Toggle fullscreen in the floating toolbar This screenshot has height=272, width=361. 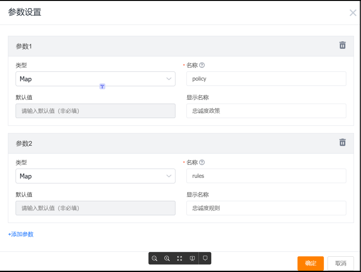pos(180,259)
